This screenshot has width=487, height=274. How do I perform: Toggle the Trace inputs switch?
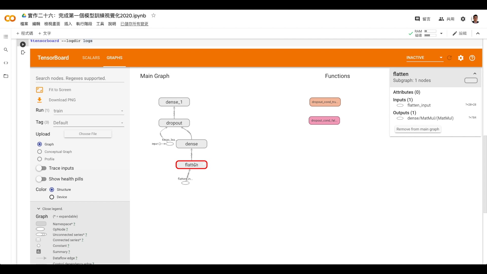(41, 168)
